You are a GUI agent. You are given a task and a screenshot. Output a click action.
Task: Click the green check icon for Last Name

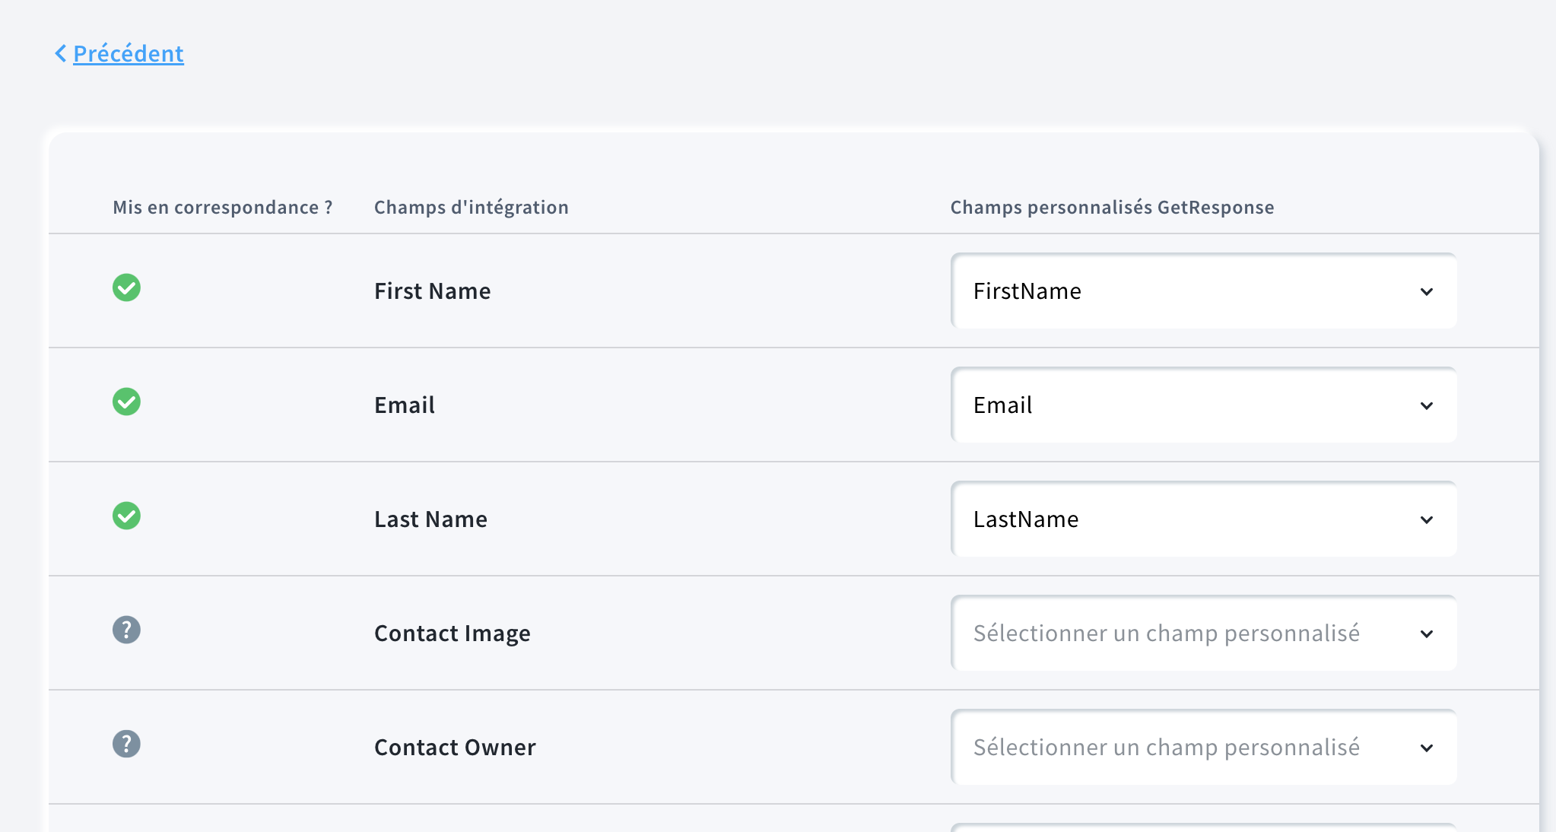pos(127,516)
